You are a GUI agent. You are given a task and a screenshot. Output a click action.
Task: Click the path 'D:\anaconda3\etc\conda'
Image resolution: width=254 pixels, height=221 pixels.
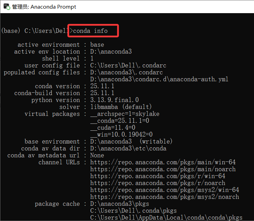(x=128, y=148)
